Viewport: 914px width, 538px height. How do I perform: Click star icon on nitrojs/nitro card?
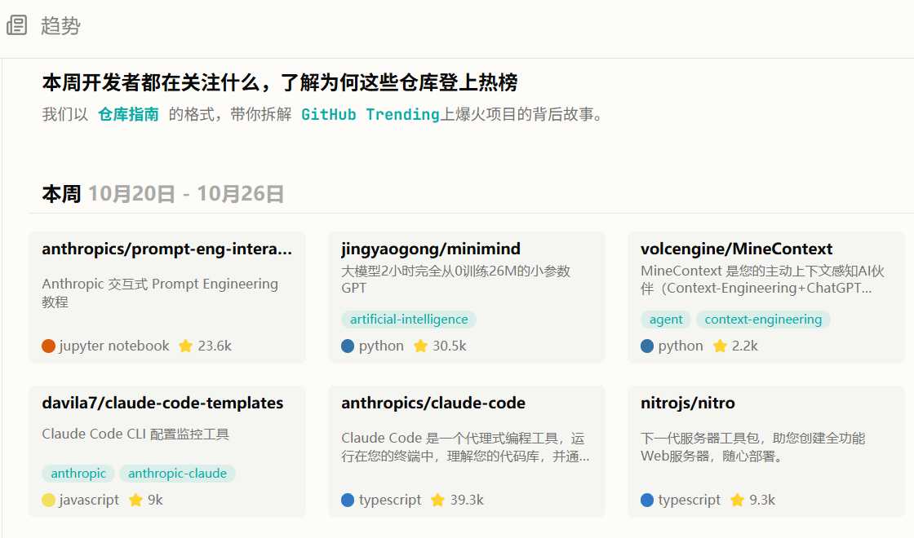coord(738,500)
